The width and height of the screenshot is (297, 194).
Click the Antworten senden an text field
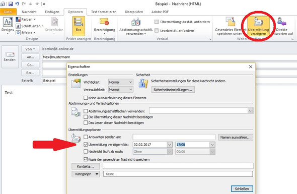174,137
